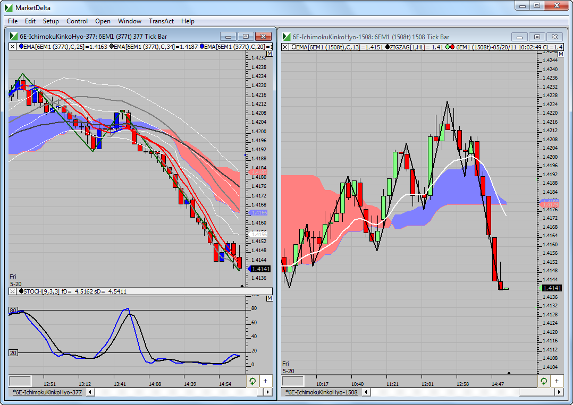This screenshot has height=405, width=573.
Task: Click the 12:01 time label on 1508 chart axis
Action: pos(427,384)
